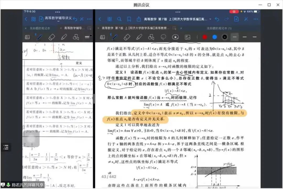
Task: Toggle read-only mode icon in left toolbar
Action: coord(27,37)
